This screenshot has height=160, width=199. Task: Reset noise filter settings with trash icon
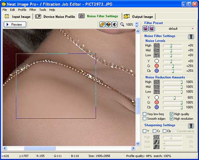(x=191, y=36)
